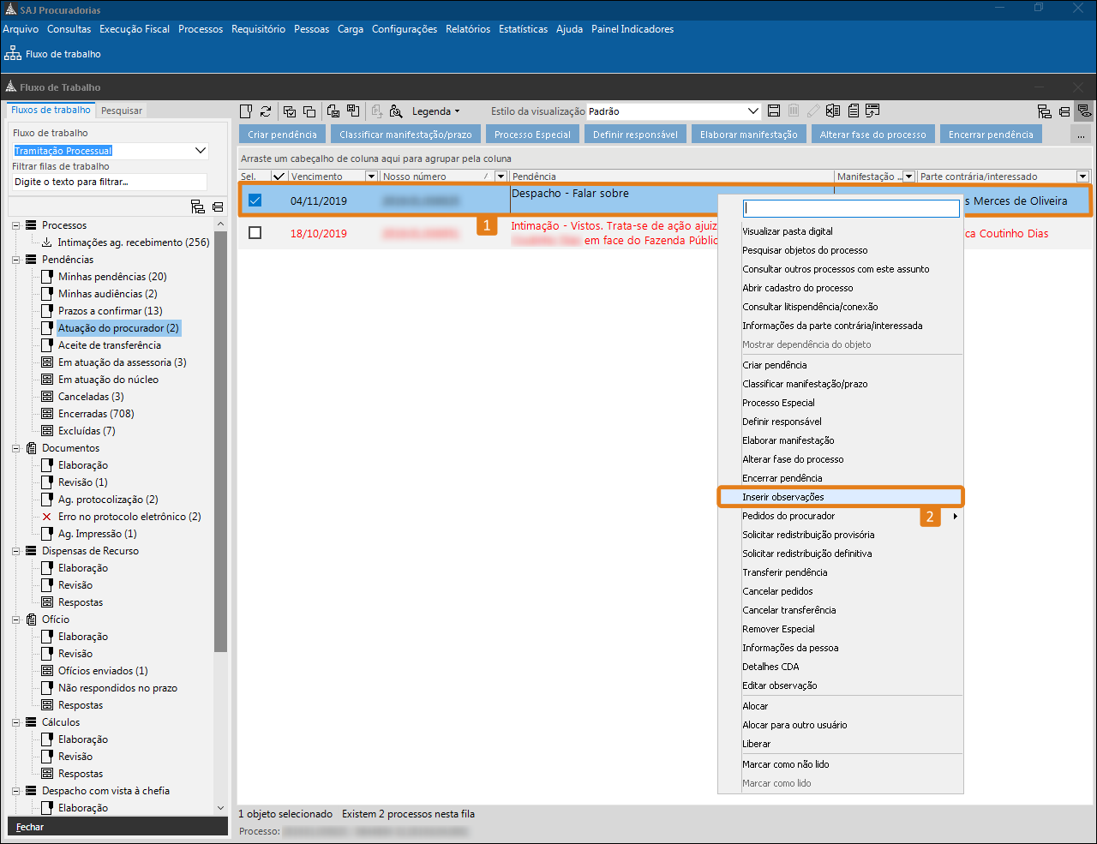
Task: Click the pencil edit-style icon
Action: [812, 111]
